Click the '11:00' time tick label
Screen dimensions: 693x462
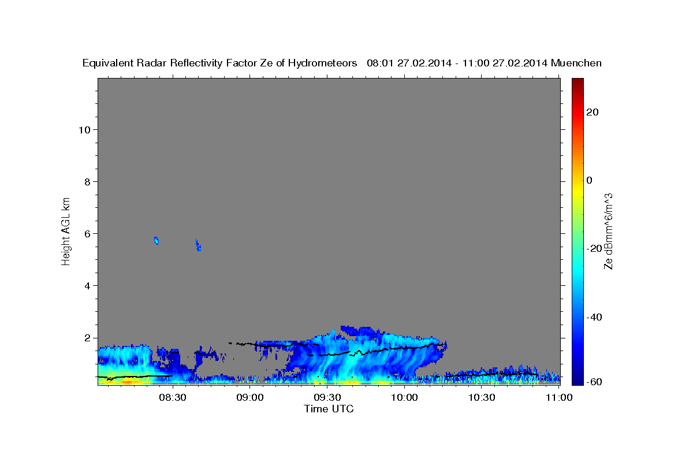558,397
